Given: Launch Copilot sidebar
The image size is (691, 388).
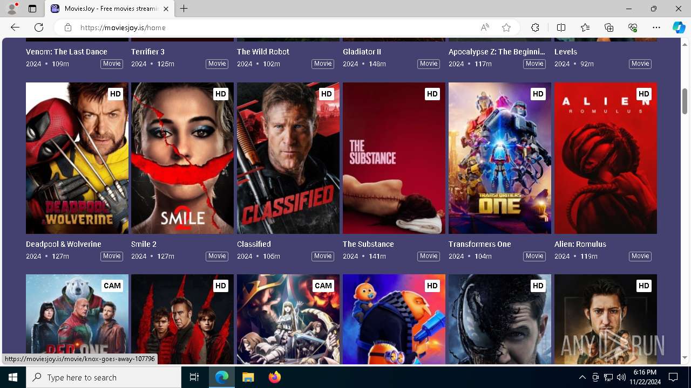Looking at the screenshot, I should point(679,27).
